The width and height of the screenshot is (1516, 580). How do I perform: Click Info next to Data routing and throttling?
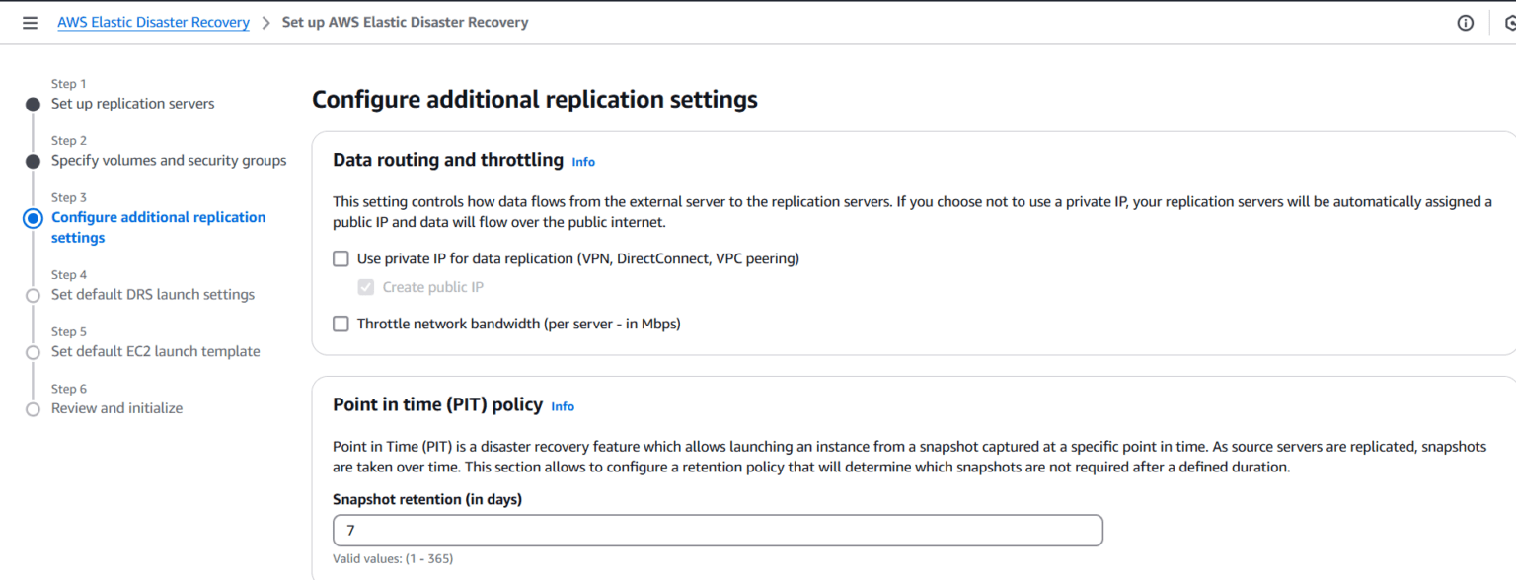point(583,161)
